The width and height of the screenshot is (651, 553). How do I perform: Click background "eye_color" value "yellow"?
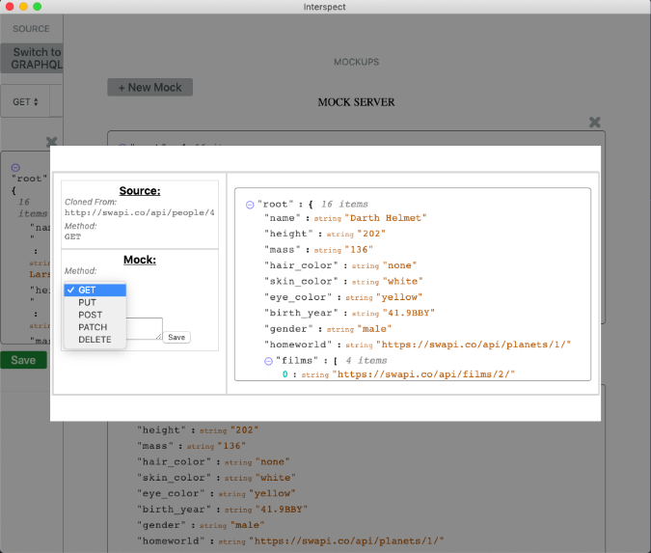(x=272, y=493)
